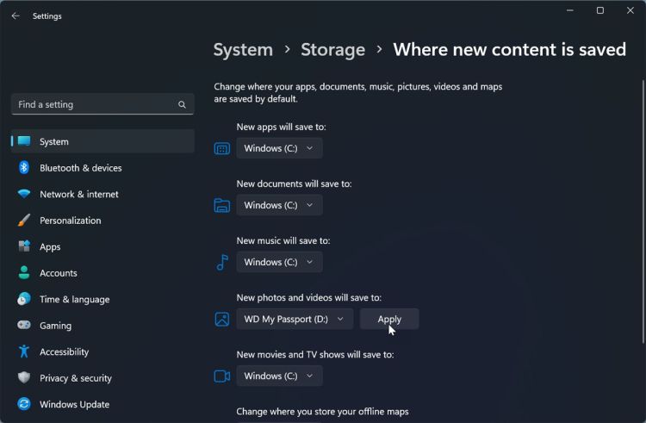Click the Apply button
Image resolution: width=646 pixels, height=423 pixels.
389,319
